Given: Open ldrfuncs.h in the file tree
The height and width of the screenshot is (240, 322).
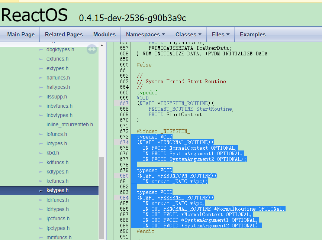Looking at the screenshot, I should (58, 200).
